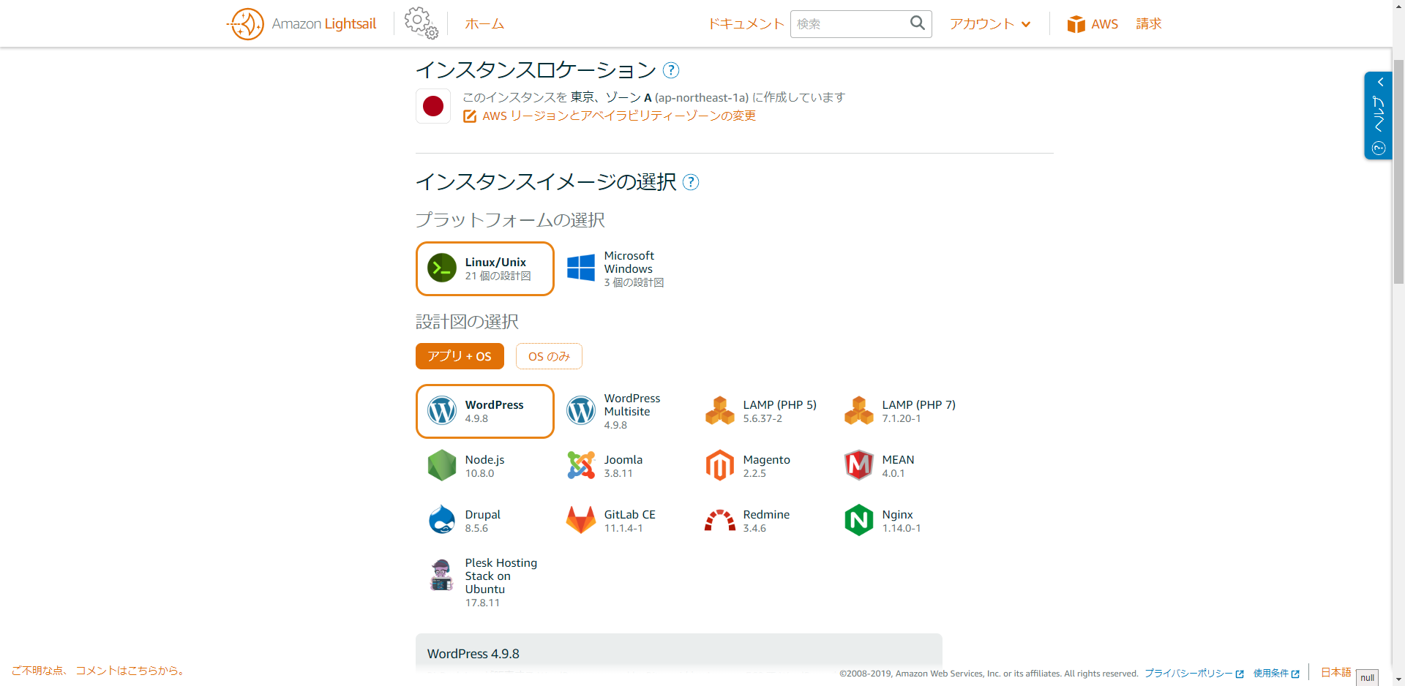Open the 使用条件 link

pyautogui.click(x=1275, y=674)
